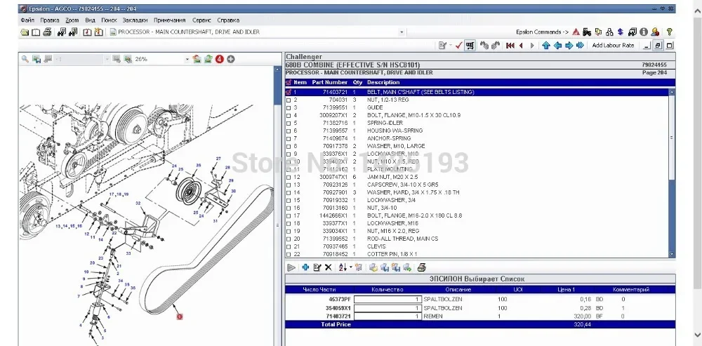Open the 26% zoom level dropdown
This screenshot has height=346, width=702.
click(x=187, y=59)
